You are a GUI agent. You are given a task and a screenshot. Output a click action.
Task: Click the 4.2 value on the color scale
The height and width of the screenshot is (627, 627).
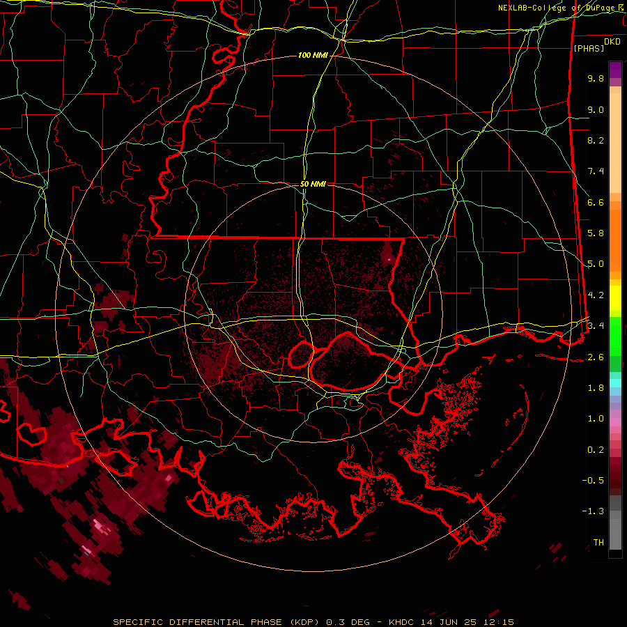coord(596,295)
